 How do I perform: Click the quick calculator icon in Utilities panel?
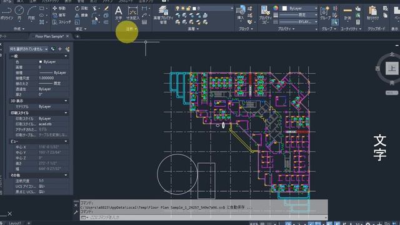click(x=358, y=22)
